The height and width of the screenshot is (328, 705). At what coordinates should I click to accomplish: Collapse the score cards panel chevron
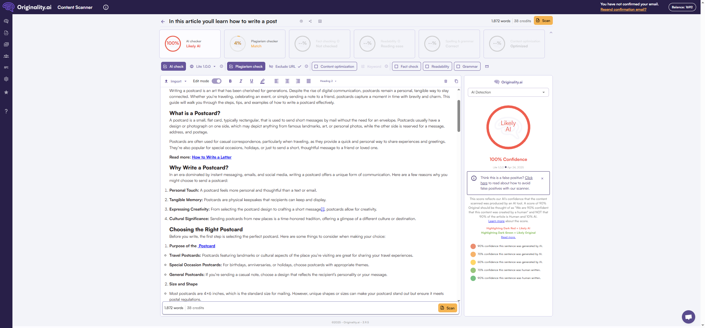pos(551,33)
